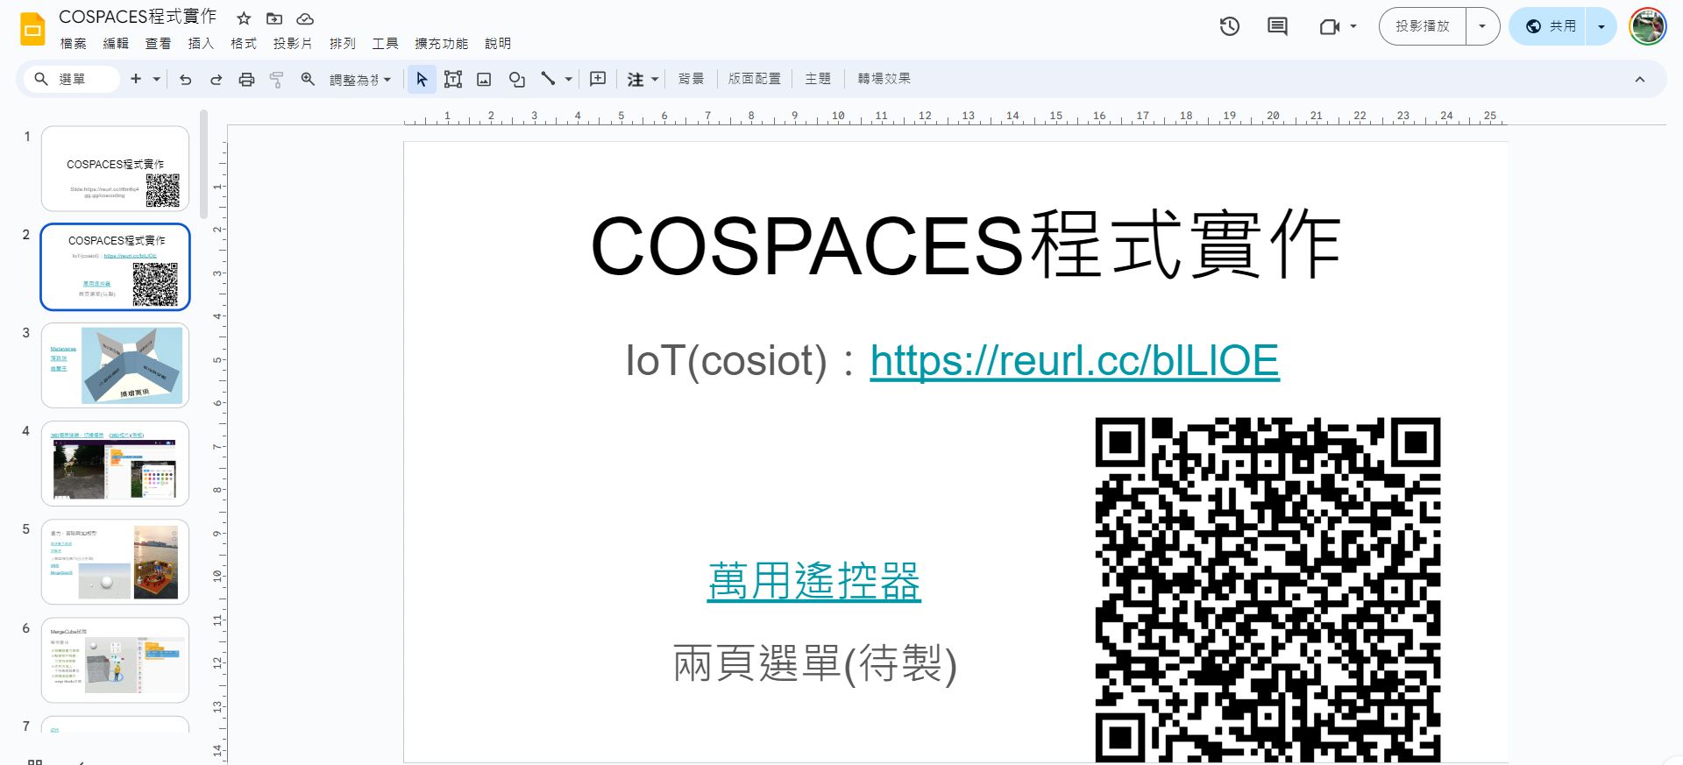Click the slide heading COSPACES程式實作
This screenshot has height=765, width=1683.
point(966,246)
